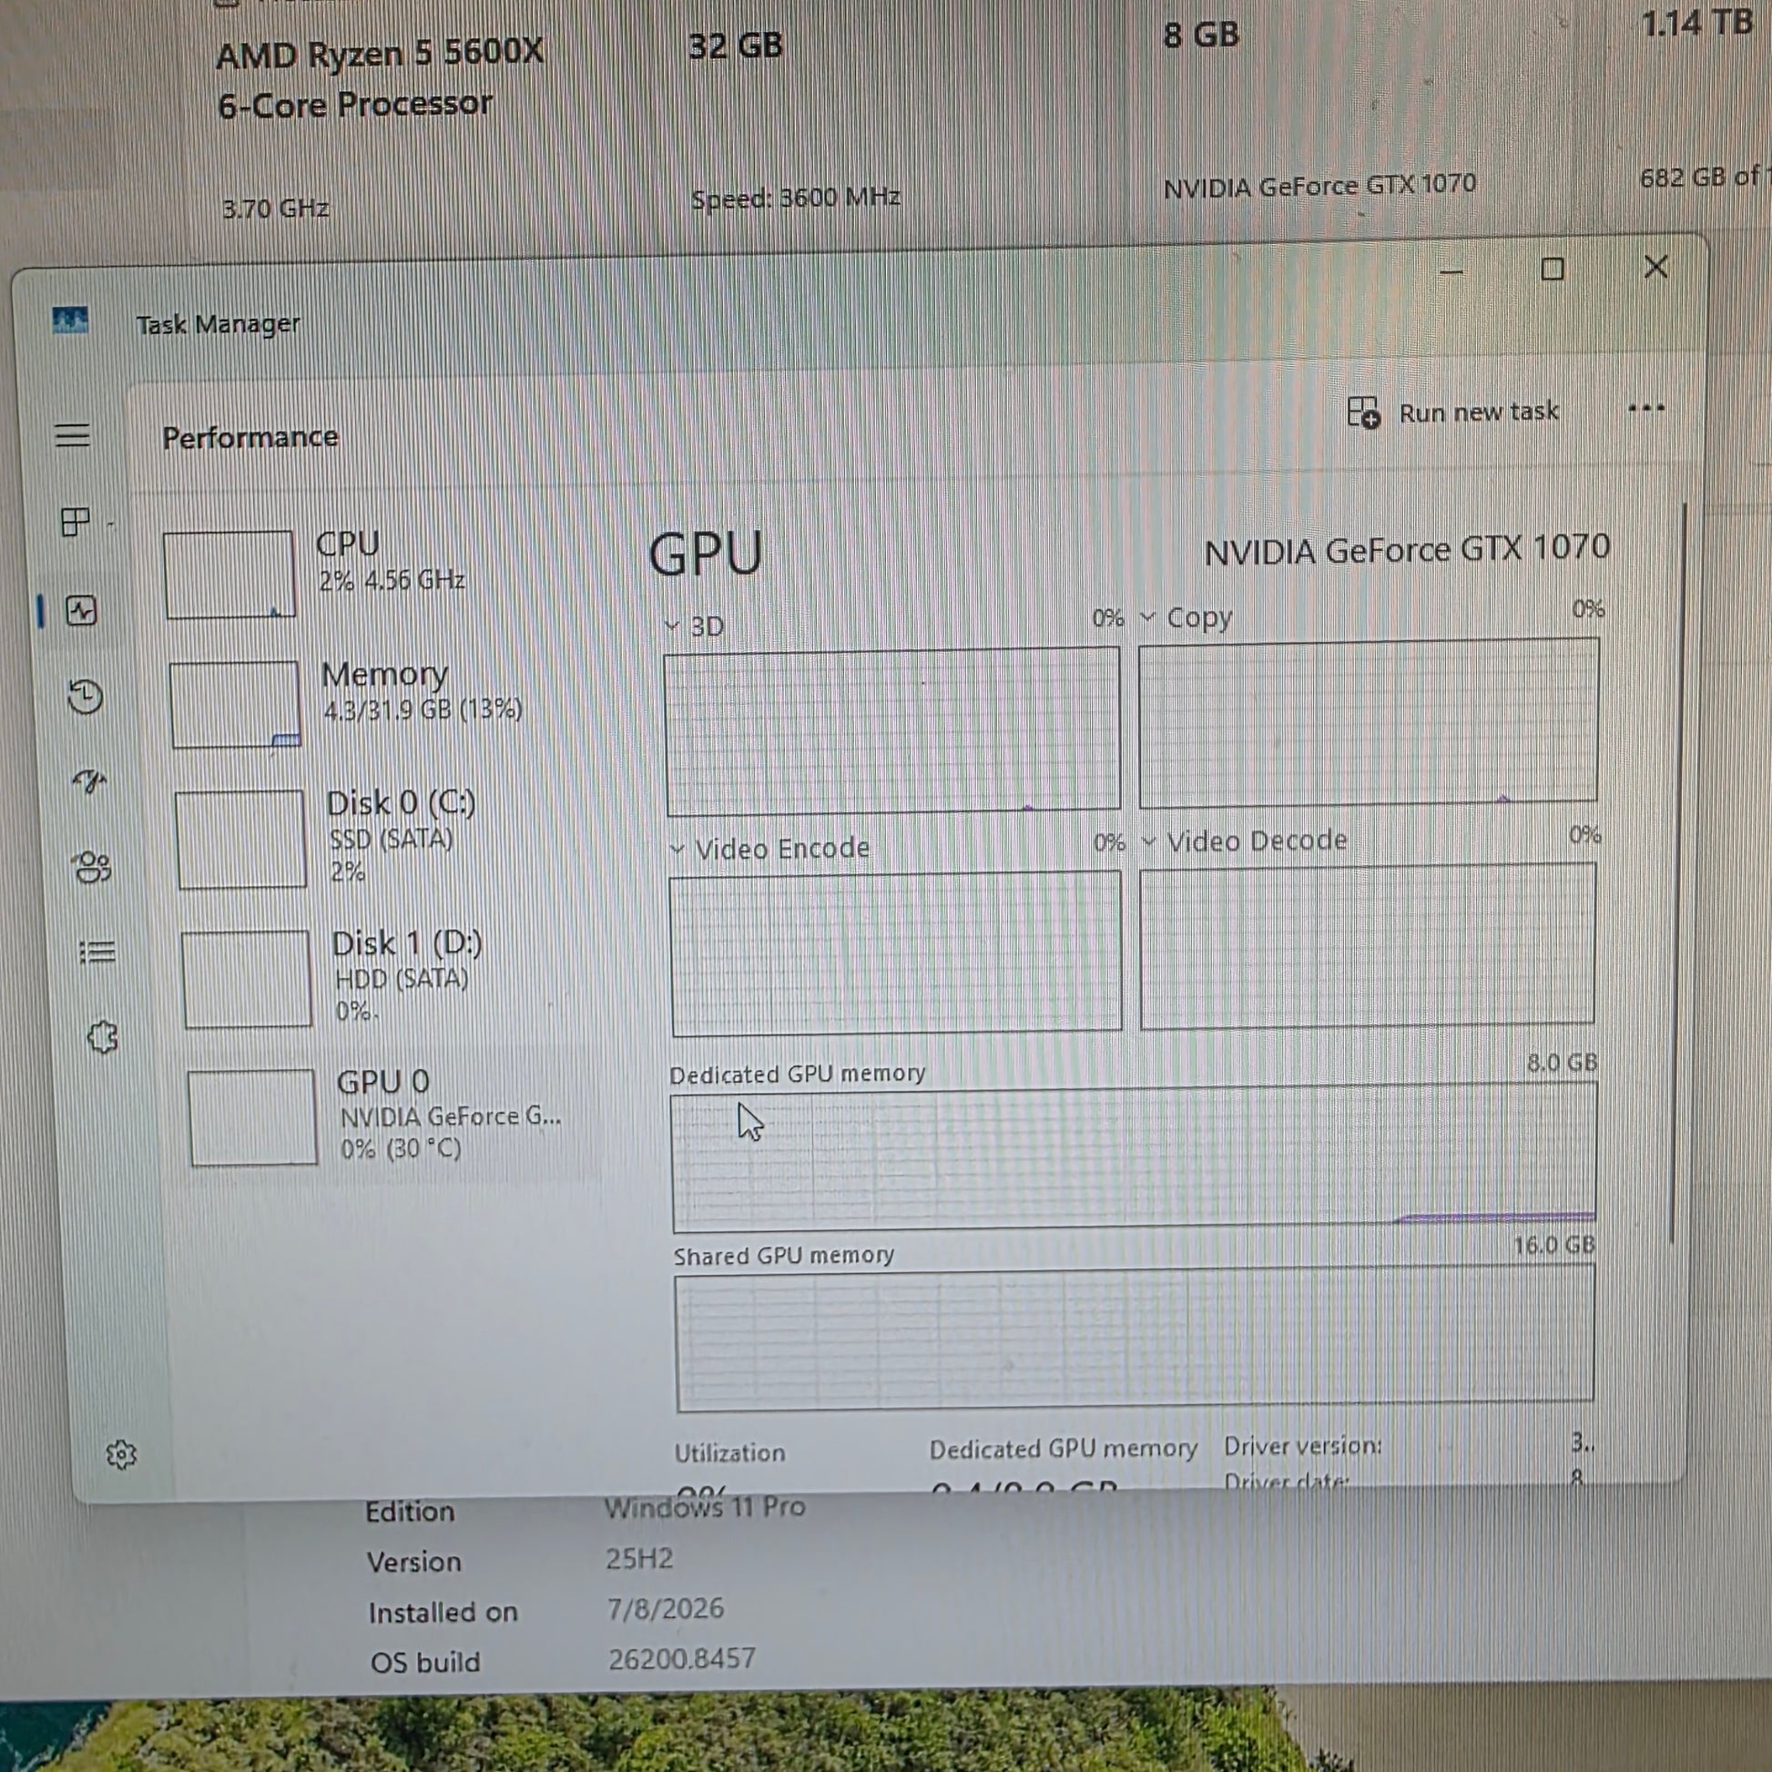Screen dimensions: 1772x1772
Task: Click "NVIDIA GeForce GTX 1070" in background window
Action: pyautogui.click(x=1319, y=186)
